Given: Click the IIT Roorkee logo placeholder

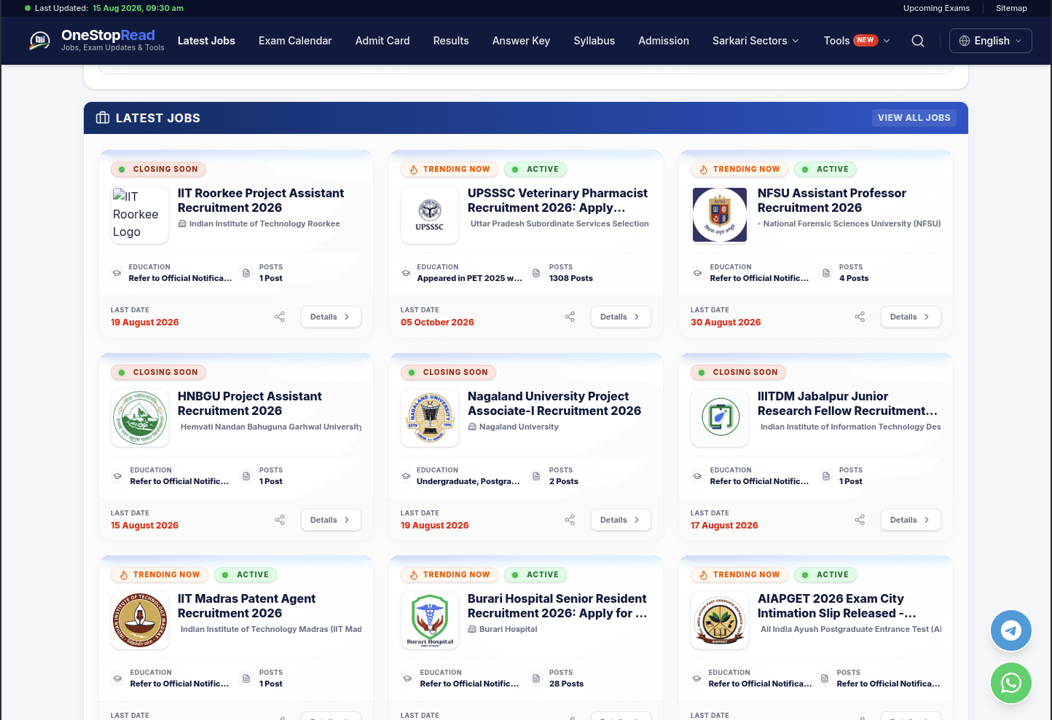Looking at the screenshot, I should click(140, 215).
